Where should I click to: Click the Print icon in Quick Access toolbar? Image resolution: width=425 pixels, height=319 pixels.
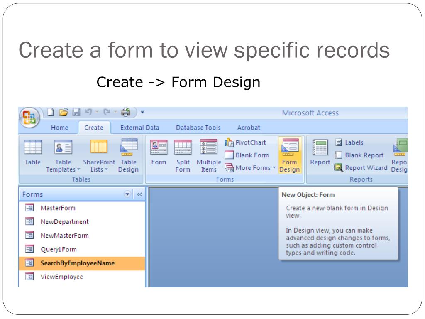pos(125,112)
